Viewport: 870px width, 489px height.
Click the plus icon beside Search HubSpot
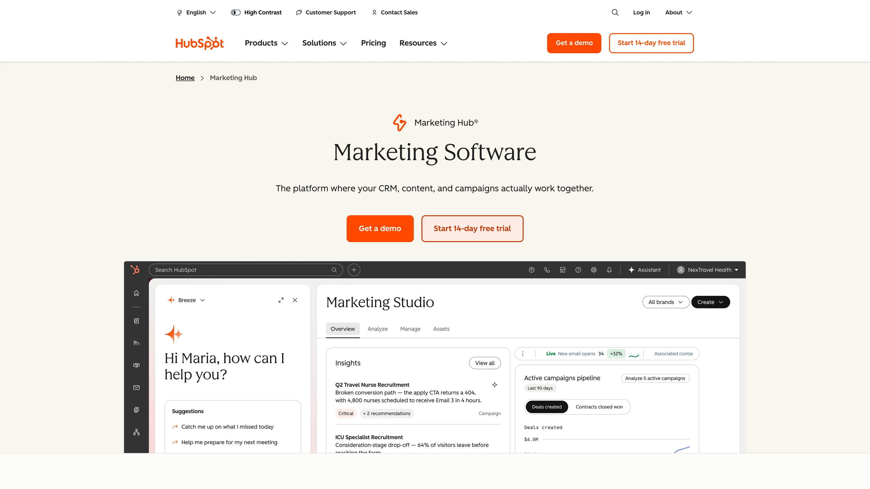tap(354, 270)
